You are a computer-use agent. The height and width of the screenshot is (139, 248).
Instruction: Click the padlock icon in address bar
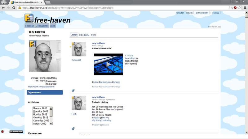click(x=20, y=8)
